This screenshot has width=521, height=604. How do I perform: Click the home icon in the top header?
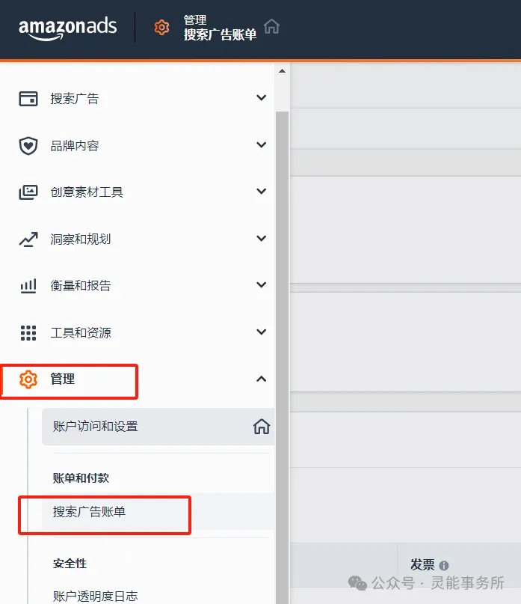point(271,27)
